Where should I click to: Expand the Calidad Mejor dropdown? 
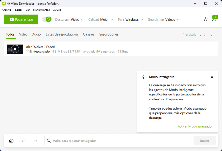point(101,19)
